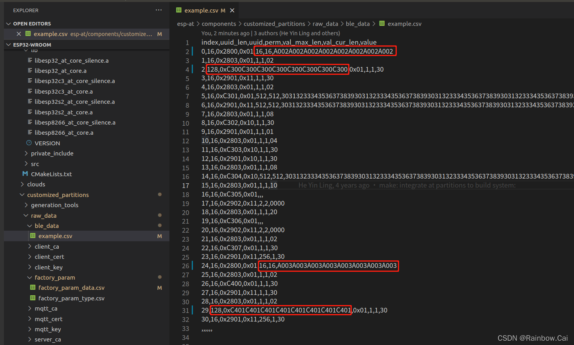This screenshot has height=345, width=574.
Task: Collapse the ble_data folder
Action: [30, 226]
